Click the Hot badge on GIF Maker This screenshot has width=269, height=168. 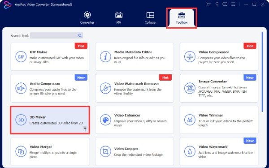81,46
